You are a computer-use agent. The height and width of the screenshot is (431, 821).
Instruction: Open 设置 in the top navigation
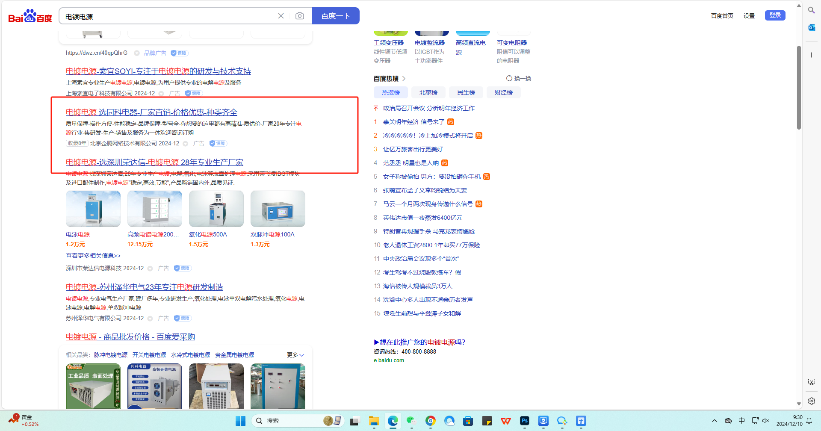[749, 16]
